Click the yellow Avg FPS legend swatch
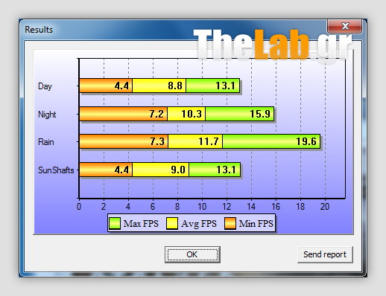 pos(172,223)
